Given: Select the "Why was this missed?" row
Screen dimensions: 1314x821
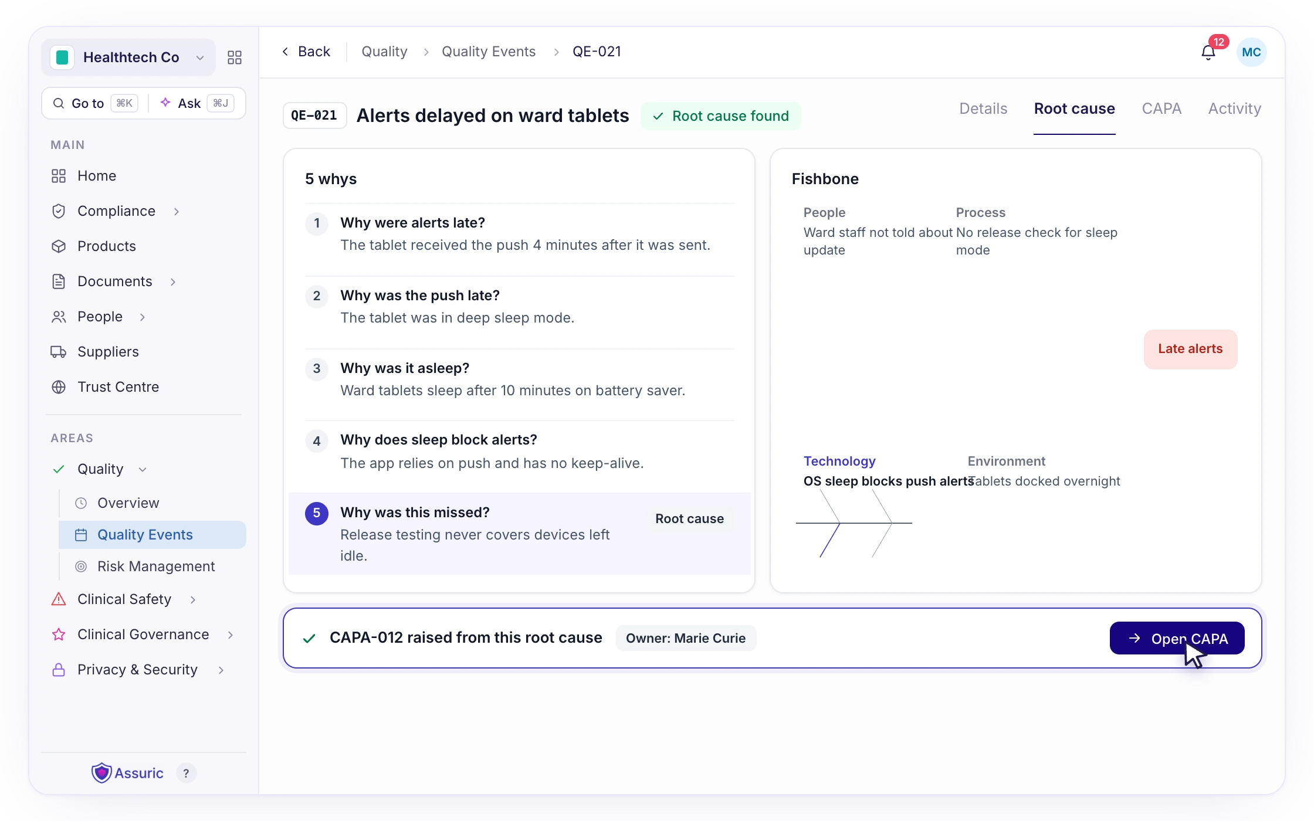Looking at the screenshot, I should tap(520, 534).
